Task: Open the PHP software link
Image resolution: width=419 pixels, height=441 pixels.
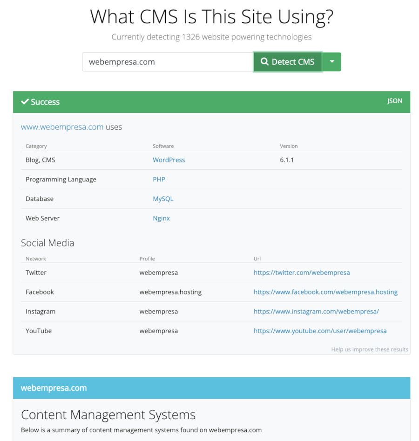Action: 159,179
